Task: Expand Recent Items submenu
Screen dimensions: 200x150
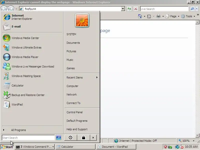Action: pos(82,77)
